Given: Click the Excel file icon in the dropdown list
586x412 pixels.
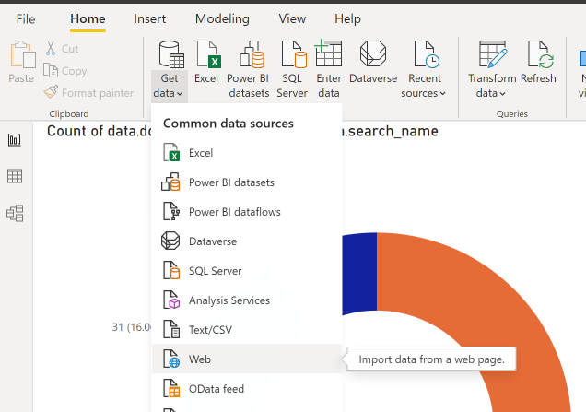Looking at the screenshot, I should 171,152.
